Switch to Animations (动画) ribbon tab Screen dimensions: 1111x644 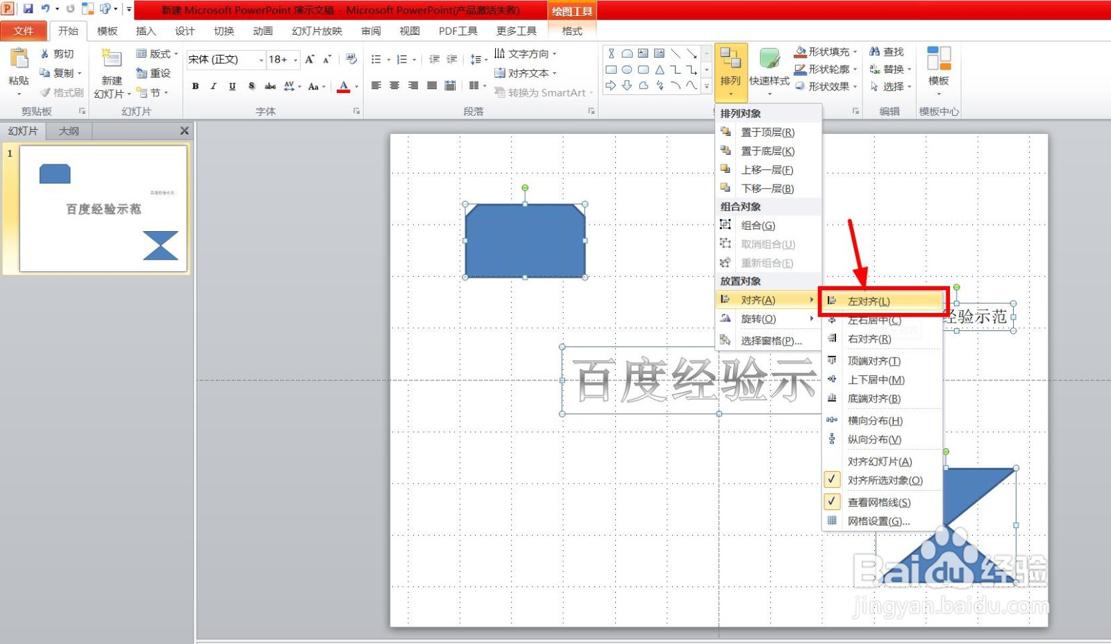click(262, 31)
